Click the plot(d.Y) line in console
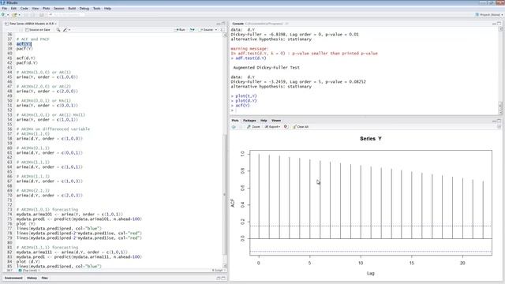505x284 pixels. 246,101
